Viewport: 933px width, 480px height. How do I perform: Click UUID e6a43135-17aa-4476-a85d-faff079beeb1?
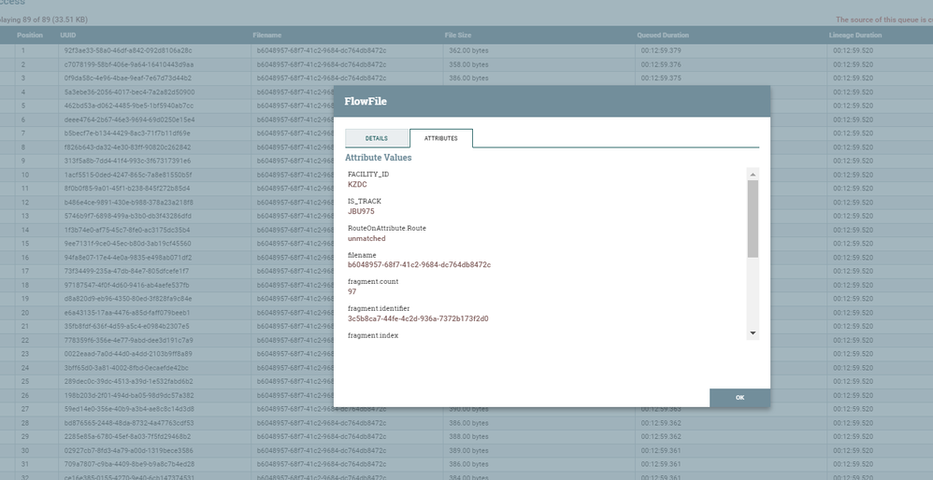tap(127, 313)
